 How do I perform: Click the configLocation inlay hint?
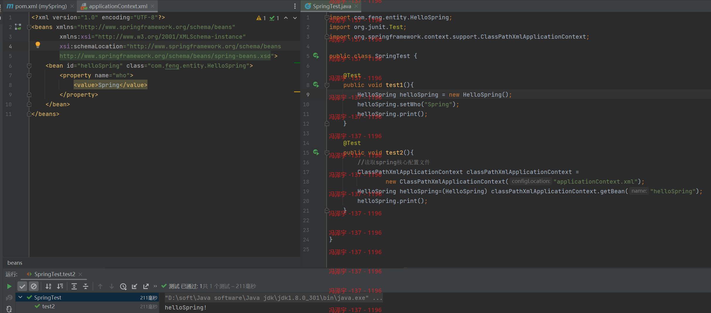pyautogui.click(x=531, y=181)
